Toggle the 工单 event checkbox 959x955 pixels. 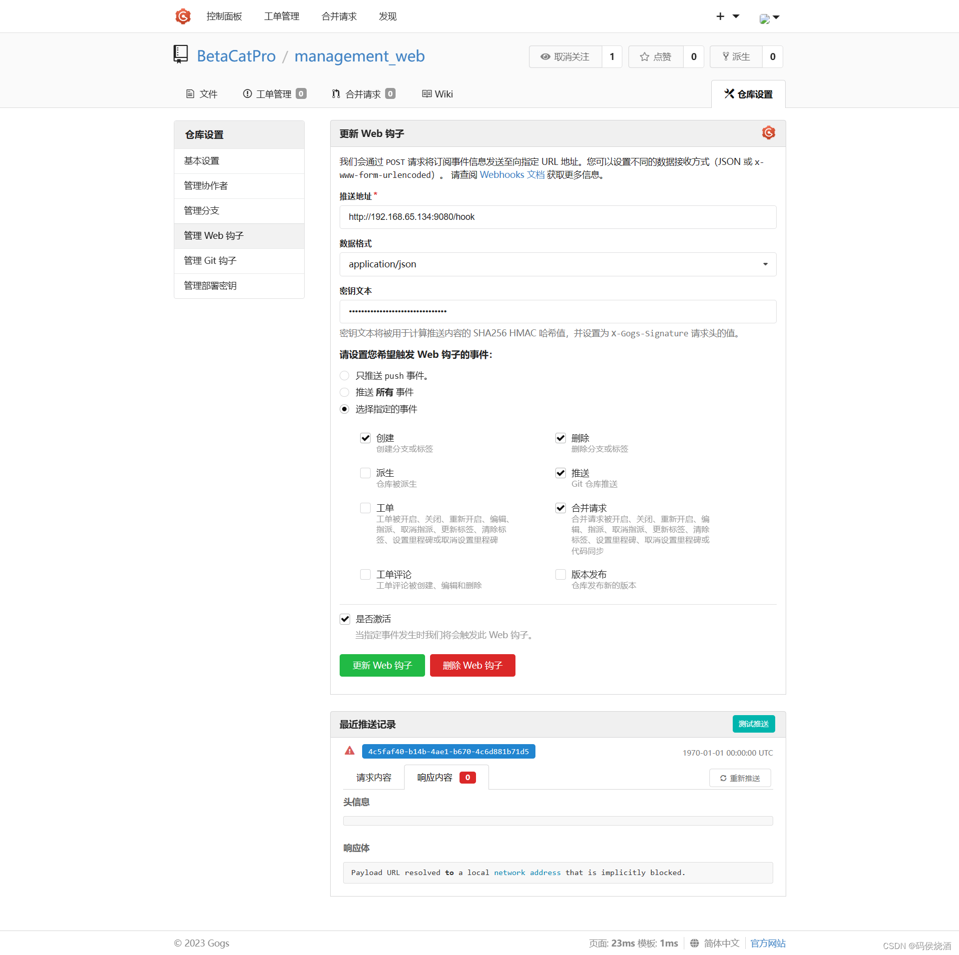click(x=366, y=508)
